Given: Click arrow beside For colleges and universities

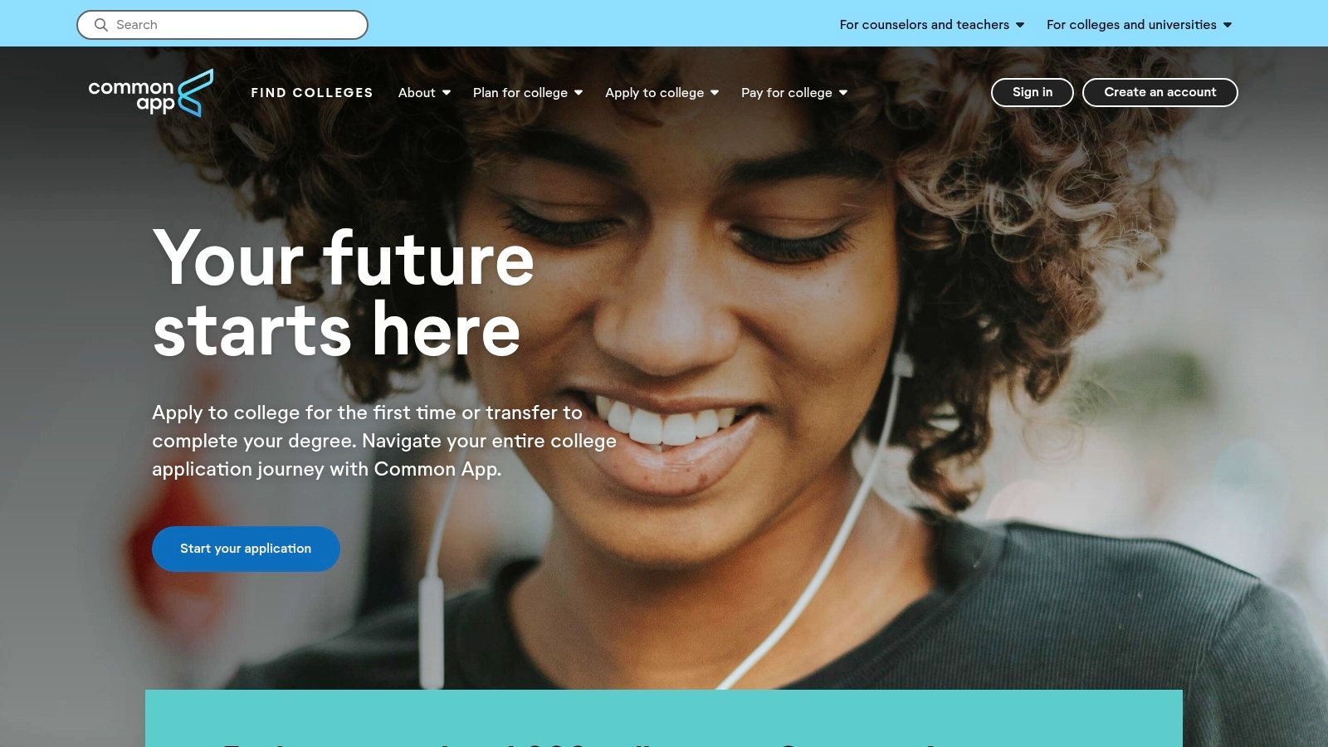Looking at the screenshot, I should point(1228,25).
